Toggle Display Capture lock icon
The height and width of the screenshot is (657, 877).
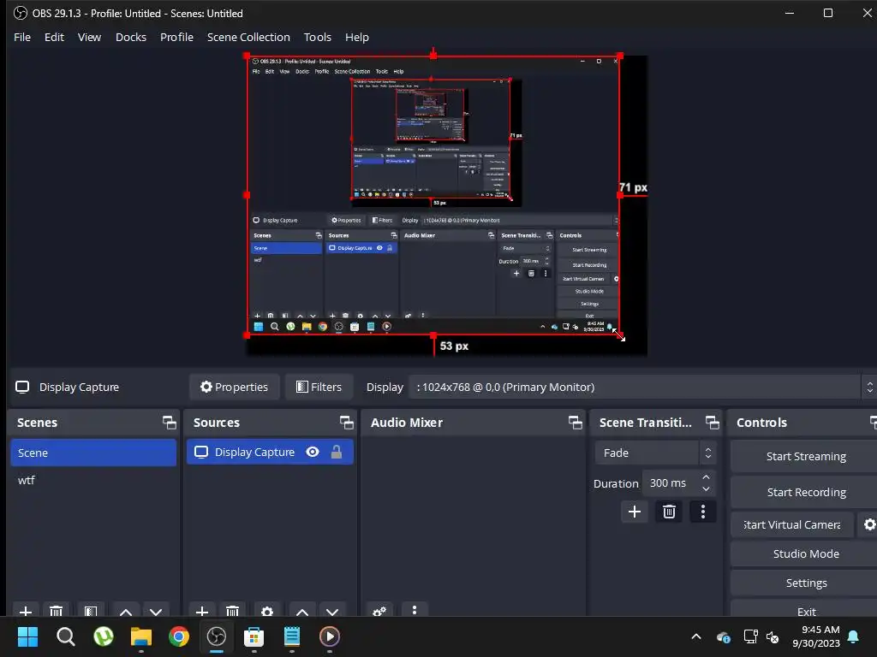coord(336,452)
